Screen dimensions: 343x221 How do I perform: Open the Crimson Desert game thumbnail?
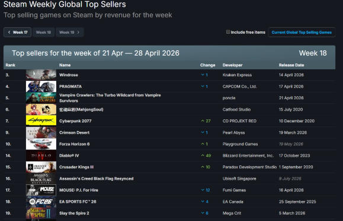pyautogui.click(x=41, y=132)
